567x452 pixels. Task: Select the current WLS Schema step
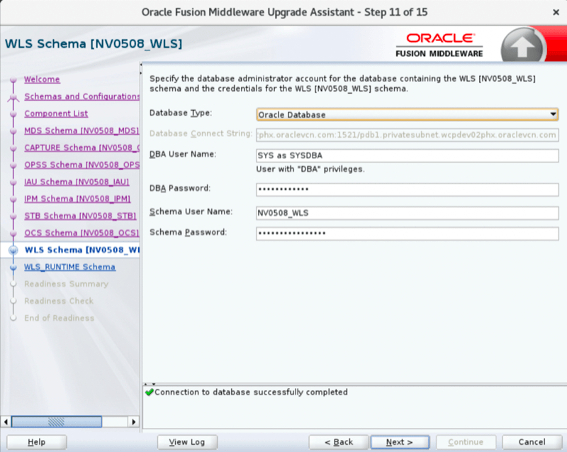(x=82, y=250)
